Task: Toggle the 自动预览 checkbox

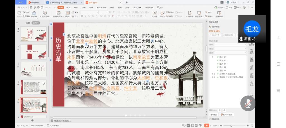Action: coord(211,119)
